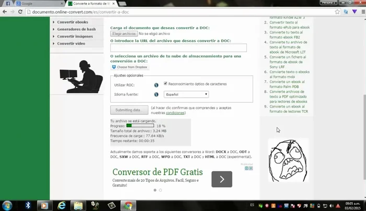Open the Chrome menu hamburger icon

(363, 11)
